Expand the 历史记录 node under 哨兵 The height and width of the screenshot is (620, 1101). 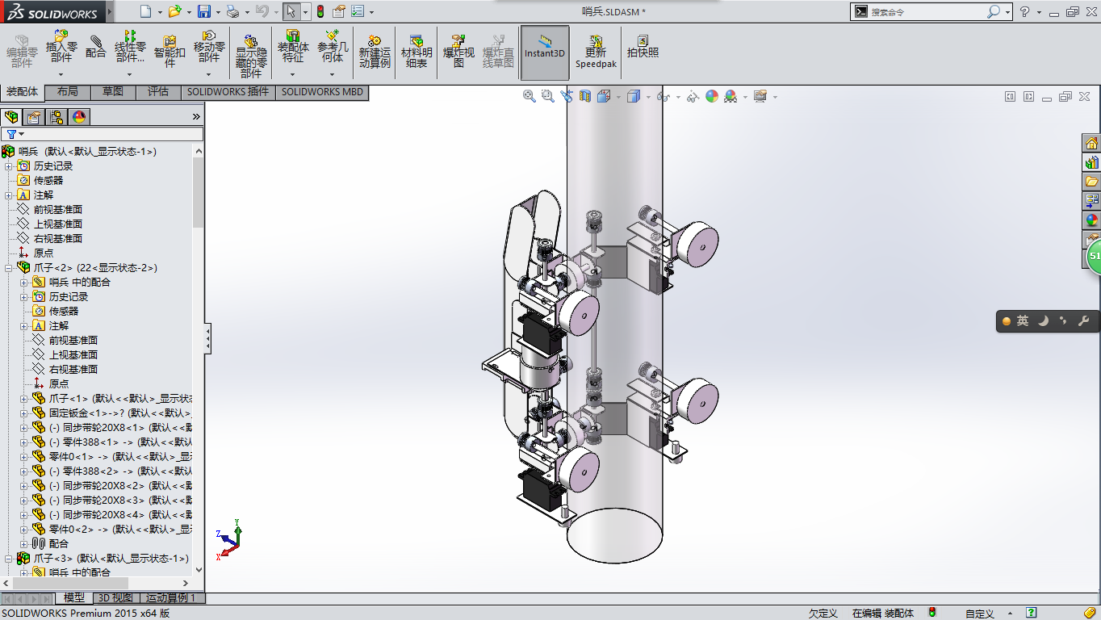pyautogui.click(x=9, y=165)
